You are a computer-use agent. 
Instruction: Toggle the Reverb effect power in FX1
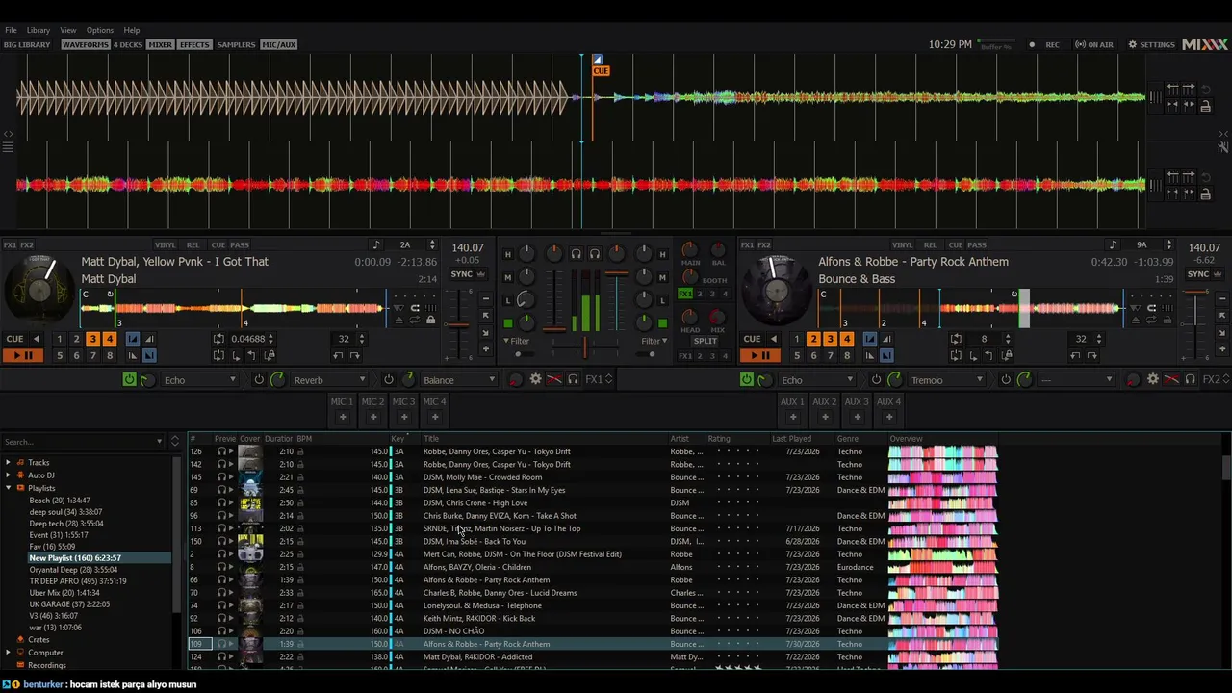[x=259, y=380]
